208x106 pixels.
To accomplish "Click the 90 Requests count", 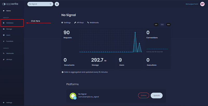I will pos(67,32).
